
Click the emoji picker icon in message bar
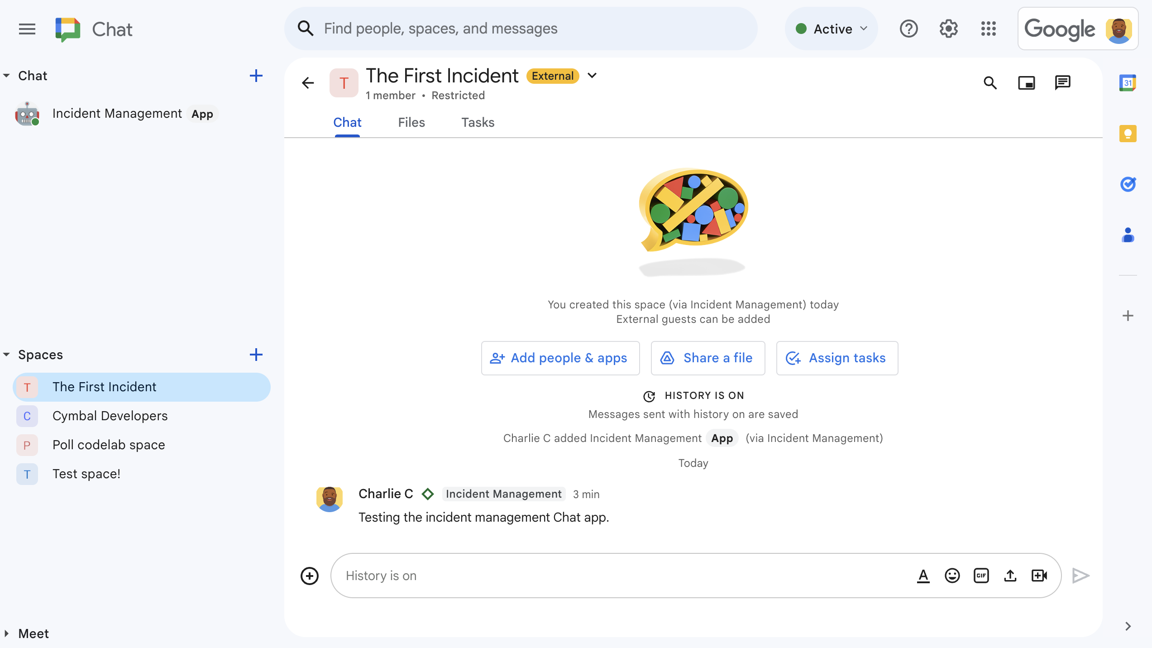point(953,575)
